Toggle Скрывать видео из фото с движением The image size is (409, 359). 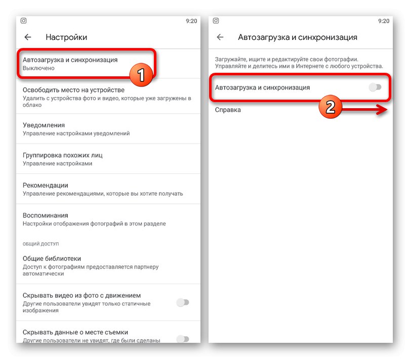[x=183, y=302]
